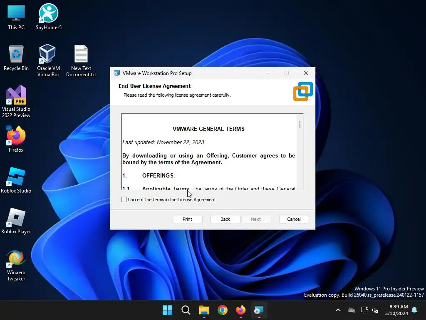Launch Visual Studio 2022 Preview shortcut

pos(16,101)
